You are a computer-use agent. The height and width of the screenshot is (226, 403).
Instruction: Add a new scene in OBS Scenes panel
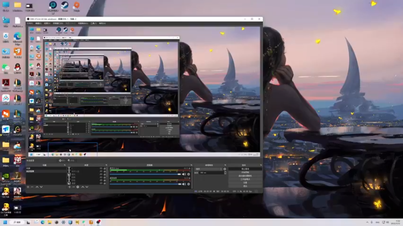28,187
